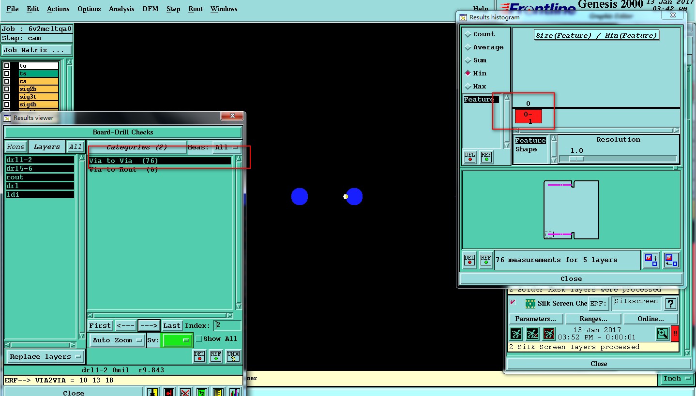Click histogram-from-layer icon with left arrow
The width and height of the screenshot is (696, 396).
(x=671, y=260)
